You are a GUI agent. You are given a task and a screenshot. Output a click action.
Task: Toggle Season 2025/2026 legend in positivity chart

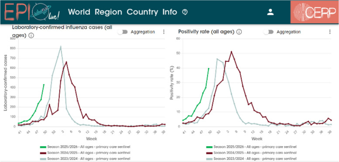pos(251,147)
